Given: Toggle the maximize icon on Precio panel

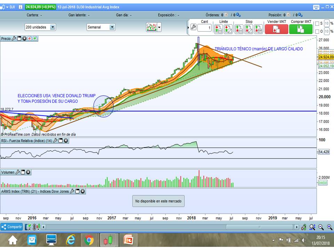Looking at the screenshot, I should pos(19,39).
